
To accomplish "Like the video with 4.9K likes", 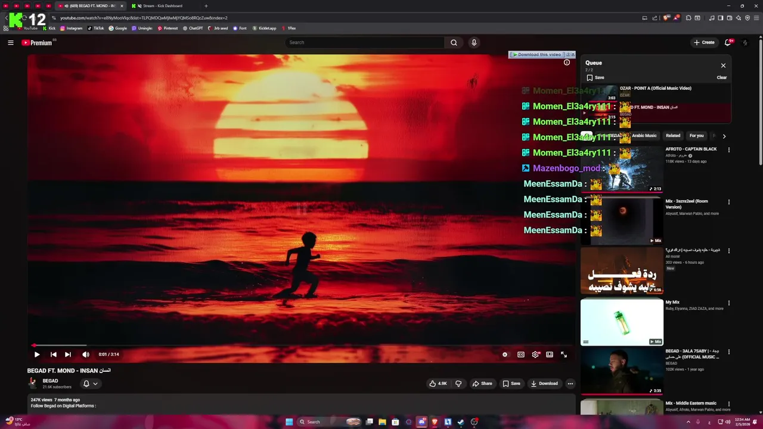I will (x=438, y=384).
